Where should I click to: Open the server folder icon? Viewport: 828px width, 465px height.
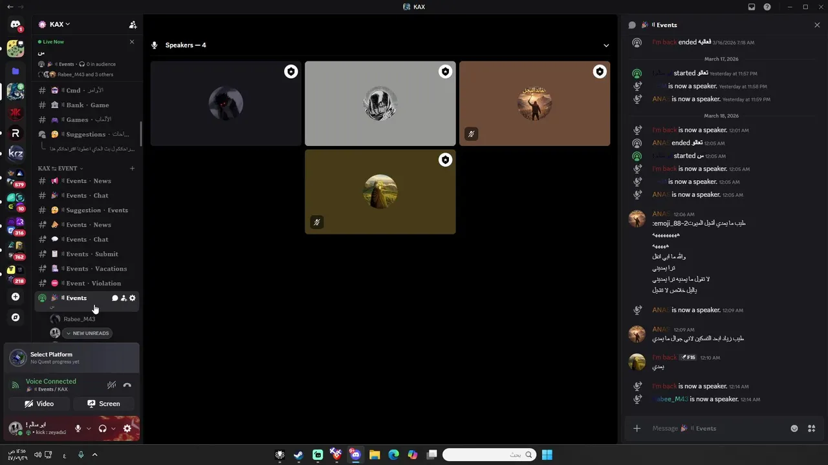coord(16,71)
